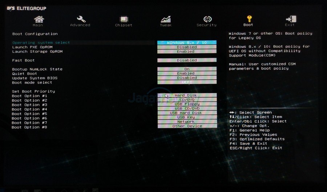
Task: Open Boot Option #1 Hard Disk dropdown
Action: click(187, 95)
